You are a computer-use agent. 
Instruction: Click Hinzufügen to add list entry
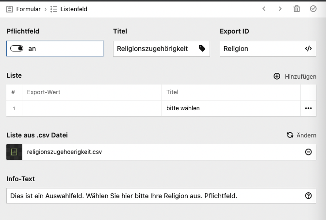click(x=295, y=76)
